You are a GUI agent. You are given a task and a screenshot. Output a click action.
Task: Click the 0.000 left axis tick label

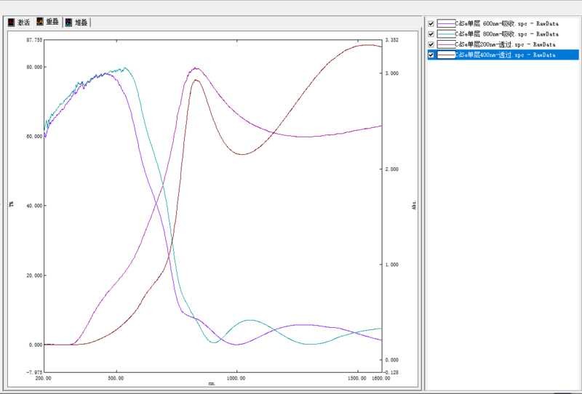click(x=36, y=345)
